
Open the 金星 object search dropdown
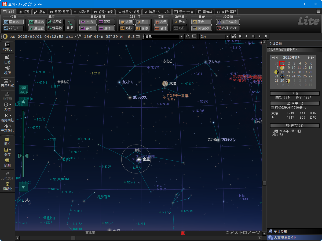(182, 36)
